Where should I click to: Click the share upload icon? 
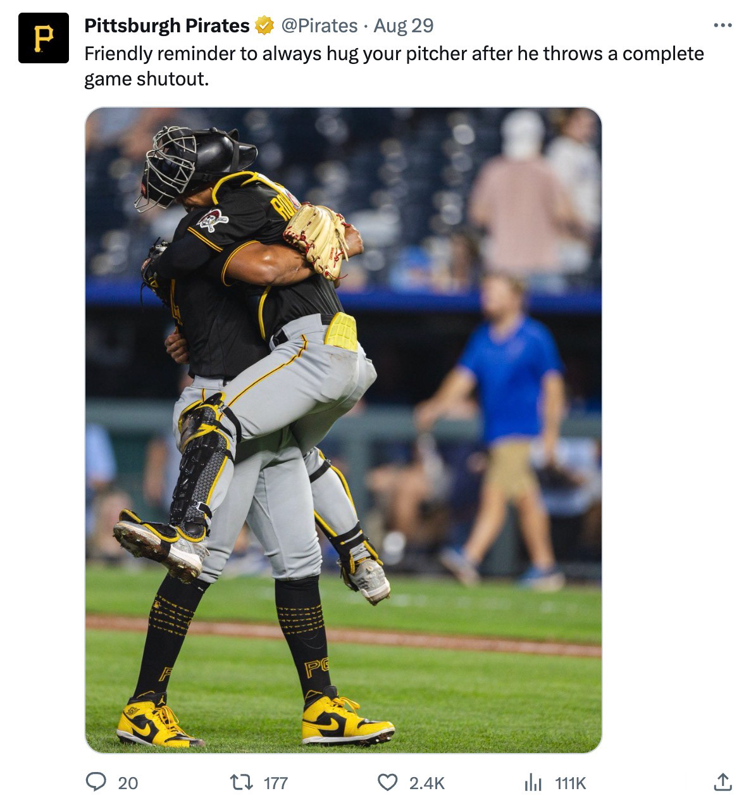723,783
